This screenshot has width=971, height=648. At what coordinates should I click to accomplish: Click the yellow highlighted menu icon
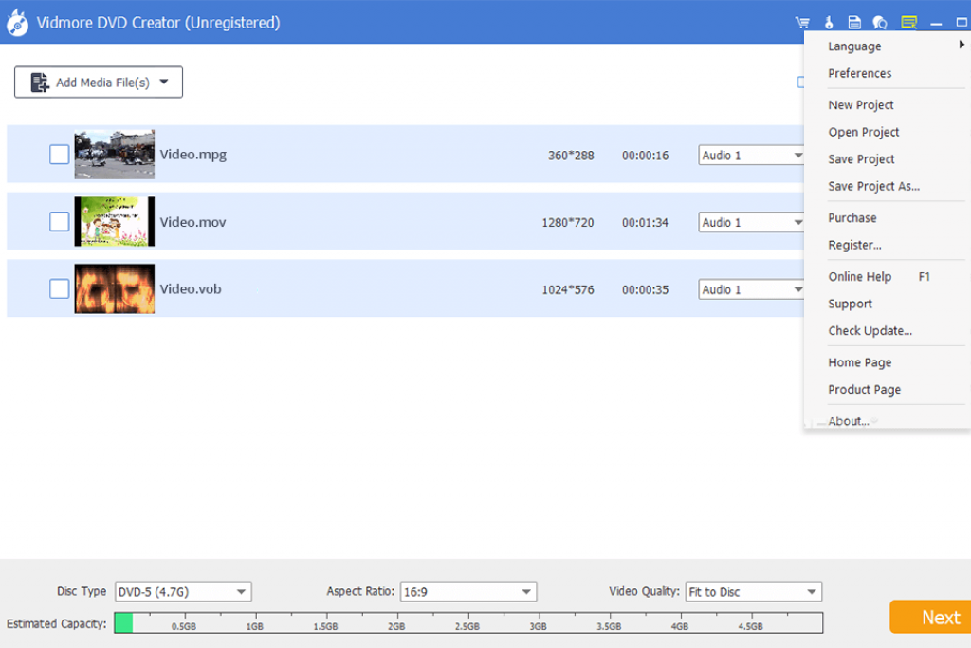coord(909,23)
